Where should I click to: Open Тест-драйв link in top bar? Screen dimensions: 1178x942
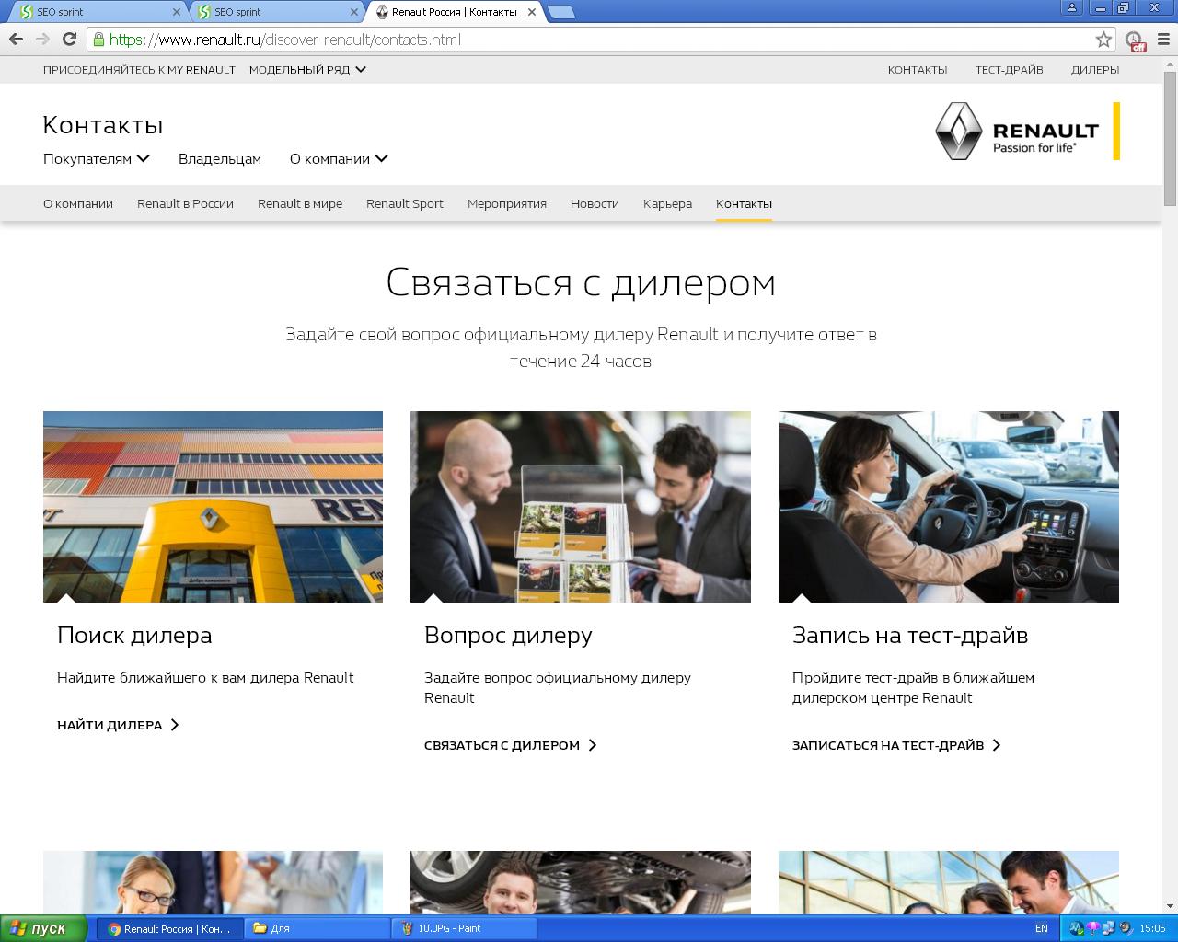coord(1010,70)
